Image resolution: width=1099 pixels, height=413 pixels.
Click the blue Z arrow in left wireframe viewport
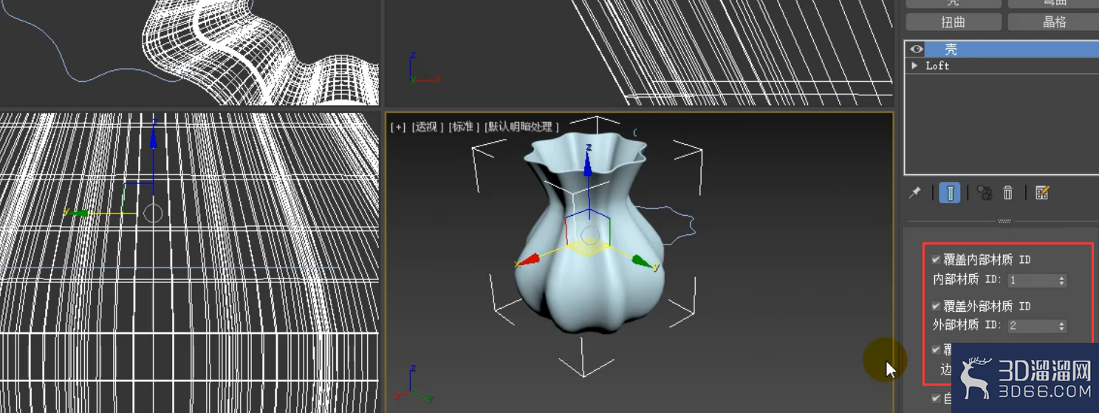point(154,138)
